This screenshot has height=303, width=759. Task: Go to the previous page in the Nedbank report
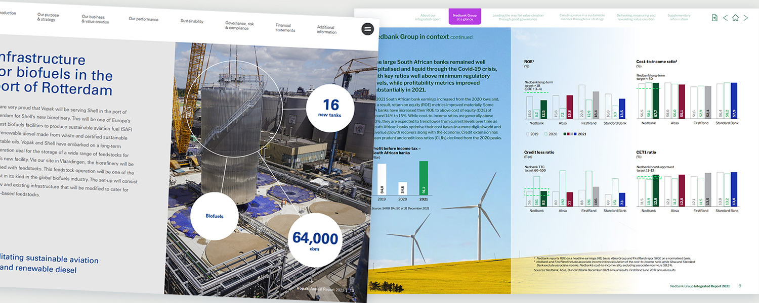[x=725, y=18]
